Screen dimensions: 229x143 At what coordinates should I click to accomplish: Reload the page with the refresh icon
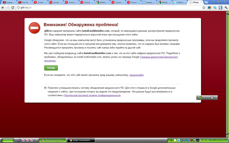click(x=13, y=7)
